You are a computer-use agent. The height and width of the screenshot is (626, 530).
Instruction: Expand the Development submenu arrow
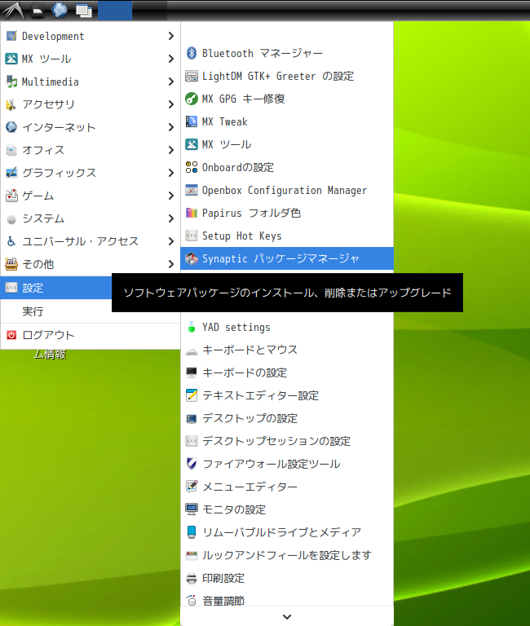tap(171, 36)
